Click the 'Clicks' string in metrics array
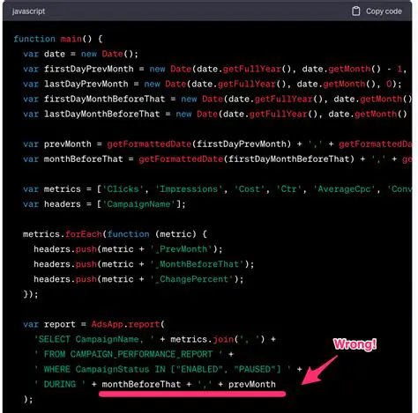The width and height of the screenshot is (418, 413). point(123,189)
